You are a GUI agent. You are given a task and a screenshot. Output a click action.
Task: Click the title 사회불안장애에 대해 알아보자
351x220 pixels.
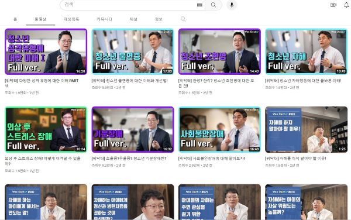click(x=212, y=159)
